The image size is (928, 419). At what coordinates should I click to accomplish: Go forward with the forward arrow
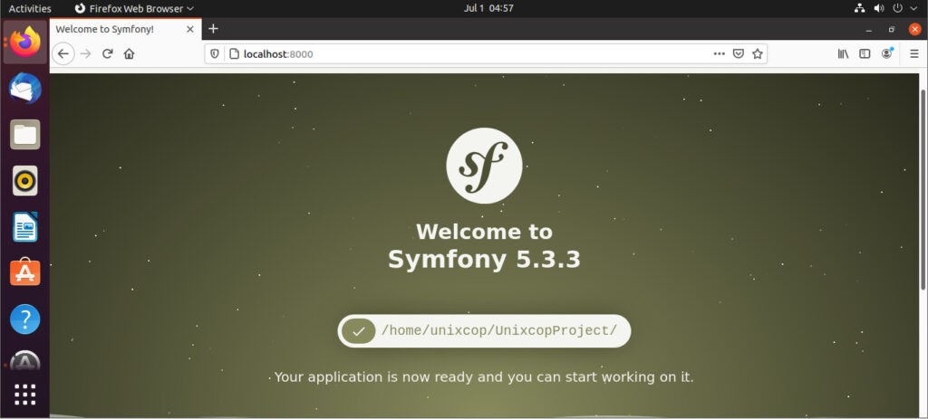tap(86, 53)
